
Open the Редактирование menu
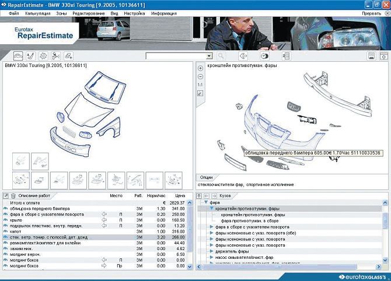[89, 13]
